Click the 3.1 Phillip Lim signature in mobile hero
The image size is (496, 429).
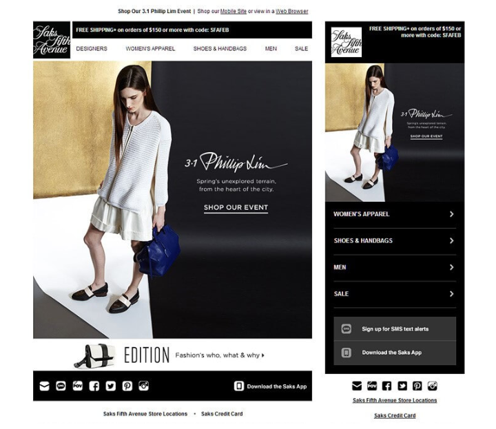pyautogui.click(x=426, y=114)
